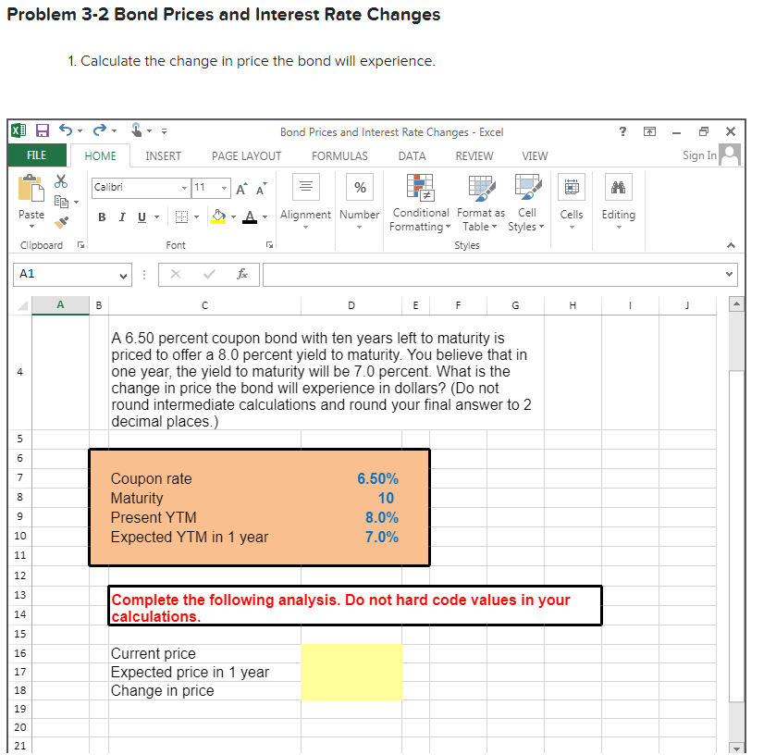This screenshot has width=776, height=755.
Task: Increase font size with the larger A icon
Action: (241, 189)
